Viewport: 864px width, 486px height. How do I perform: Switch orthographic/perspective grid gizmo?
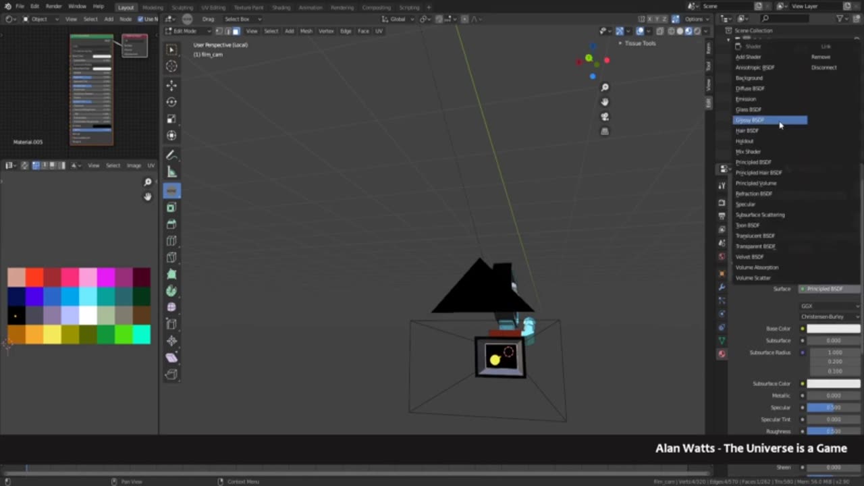[x=605, y=132]
